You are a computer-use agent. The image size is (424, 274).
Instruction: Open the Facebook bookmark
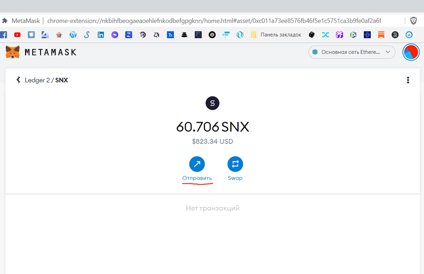(x=4, y=35)
